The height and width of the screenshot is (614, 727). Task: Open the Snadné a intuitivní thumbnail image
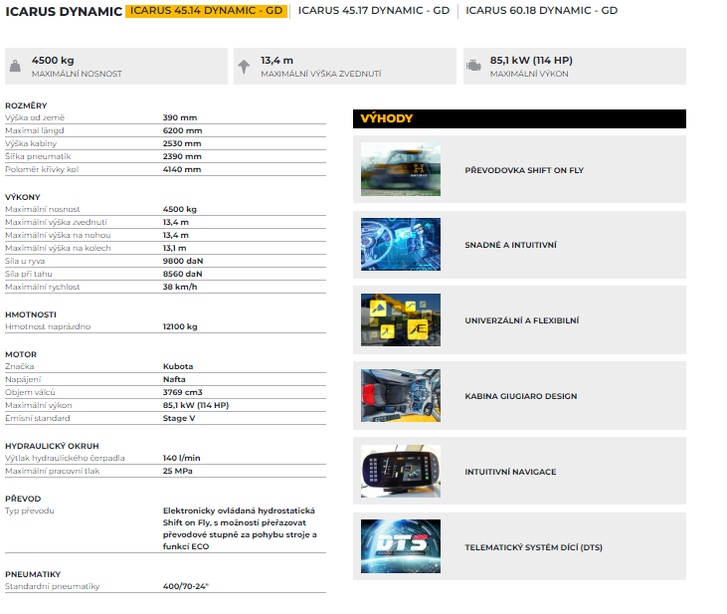pyautogui.click(x=401, y=245)
